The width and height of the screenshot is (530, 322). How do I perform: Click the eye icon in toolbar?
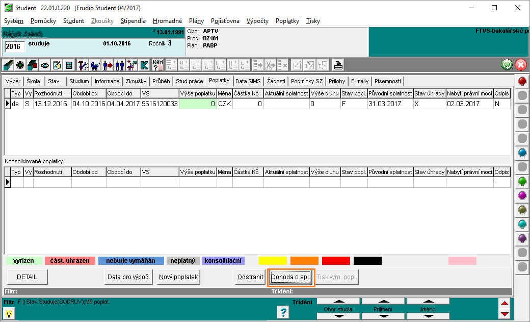(45, 65)
